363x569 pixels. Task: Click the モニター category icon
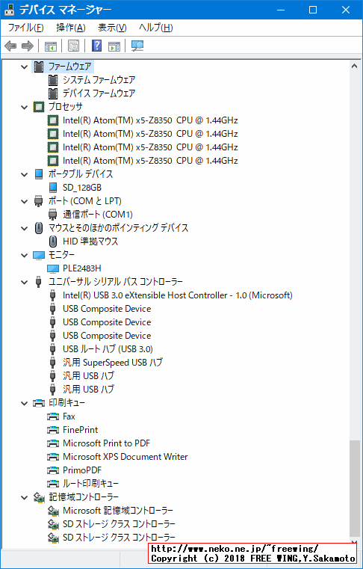[38, 255]
